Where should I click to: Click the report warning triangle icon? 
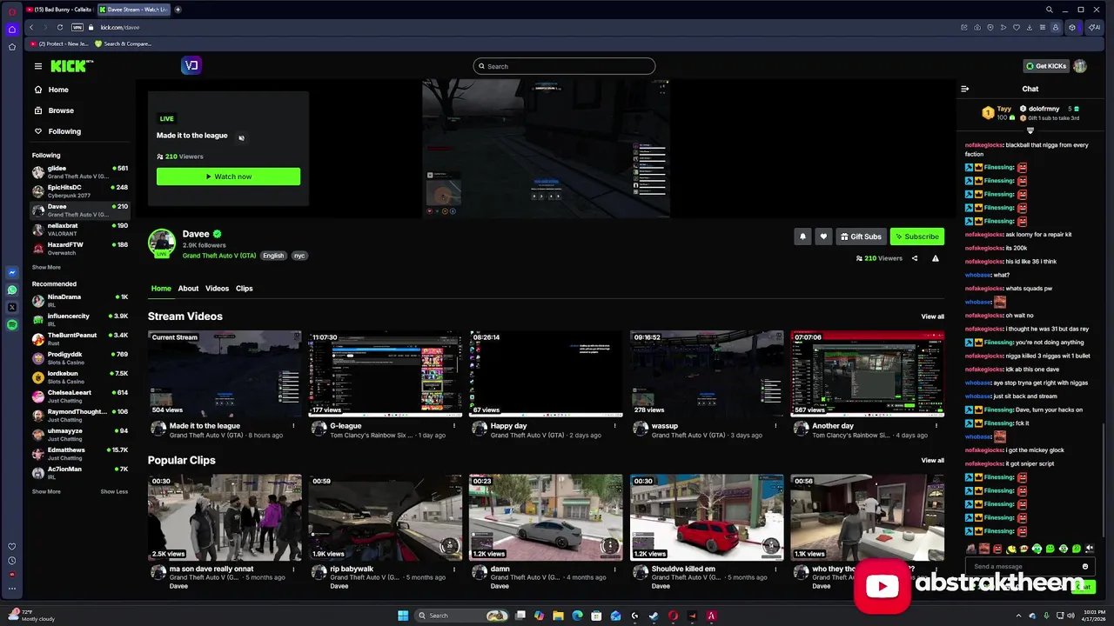936,258
